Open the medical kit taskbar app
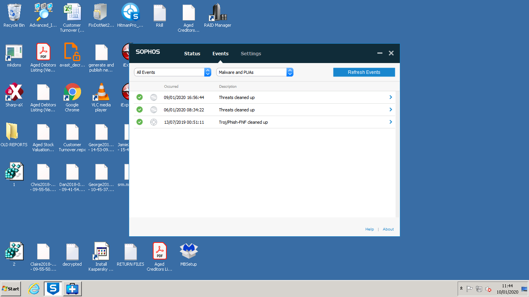The height and width of the screenshot is (297, 529). 73,289
